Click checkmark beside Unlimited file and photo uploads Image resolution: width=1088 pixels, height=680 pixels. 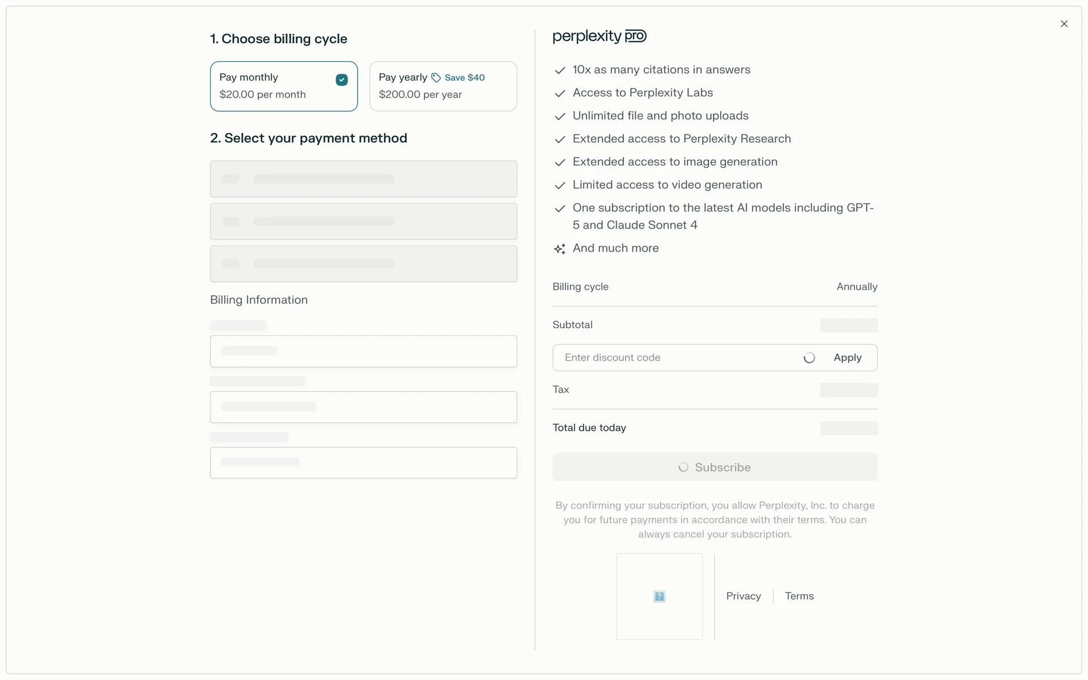coord(560,116)
